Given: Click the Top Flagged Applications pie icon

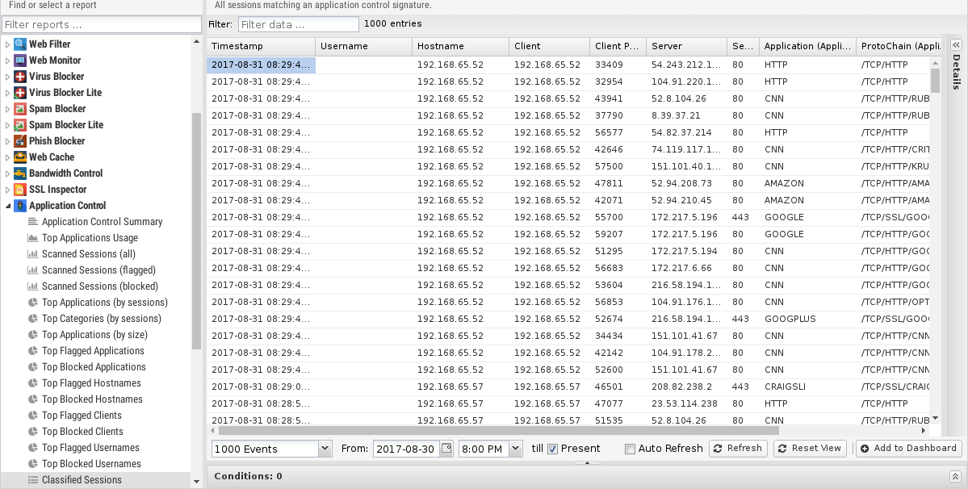Looking at the screenshot, I should 33,350.
